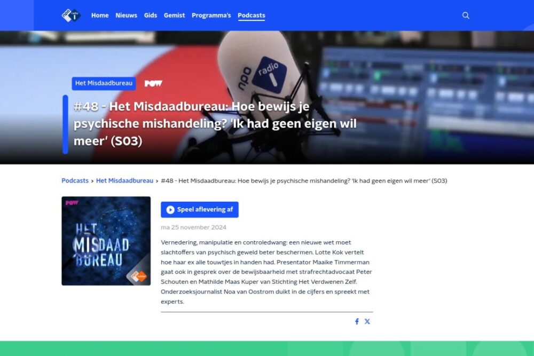Click the description paragraph starting 'Vernedering, manipulatie'
This screenshot has height=356, width=534.
tap(266, 272)
